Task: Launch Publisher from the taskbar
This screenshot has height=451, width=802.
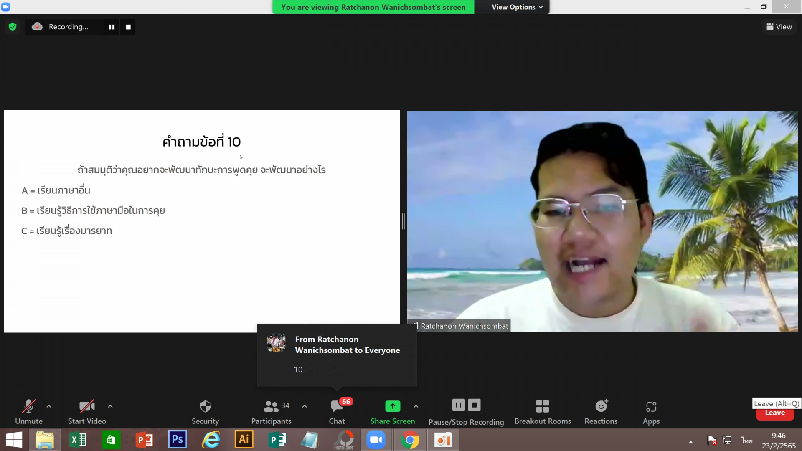Action: (x=277, y=440)
